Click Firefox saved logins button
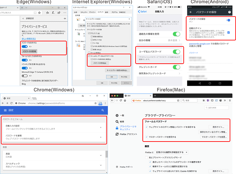This screenshot has width=236, height=174. (213, 132)
